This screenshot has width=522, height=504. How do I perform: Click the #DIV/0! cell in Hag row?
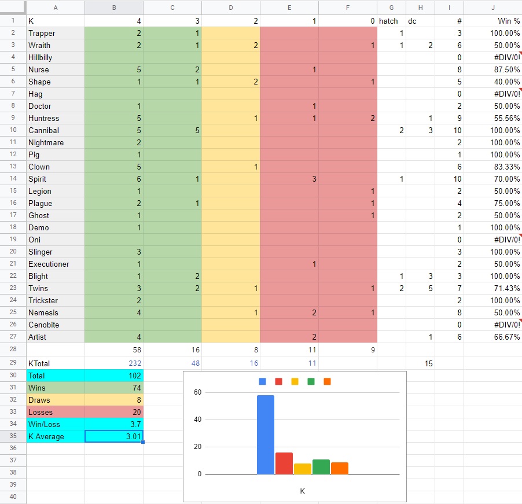click(493, 94)
